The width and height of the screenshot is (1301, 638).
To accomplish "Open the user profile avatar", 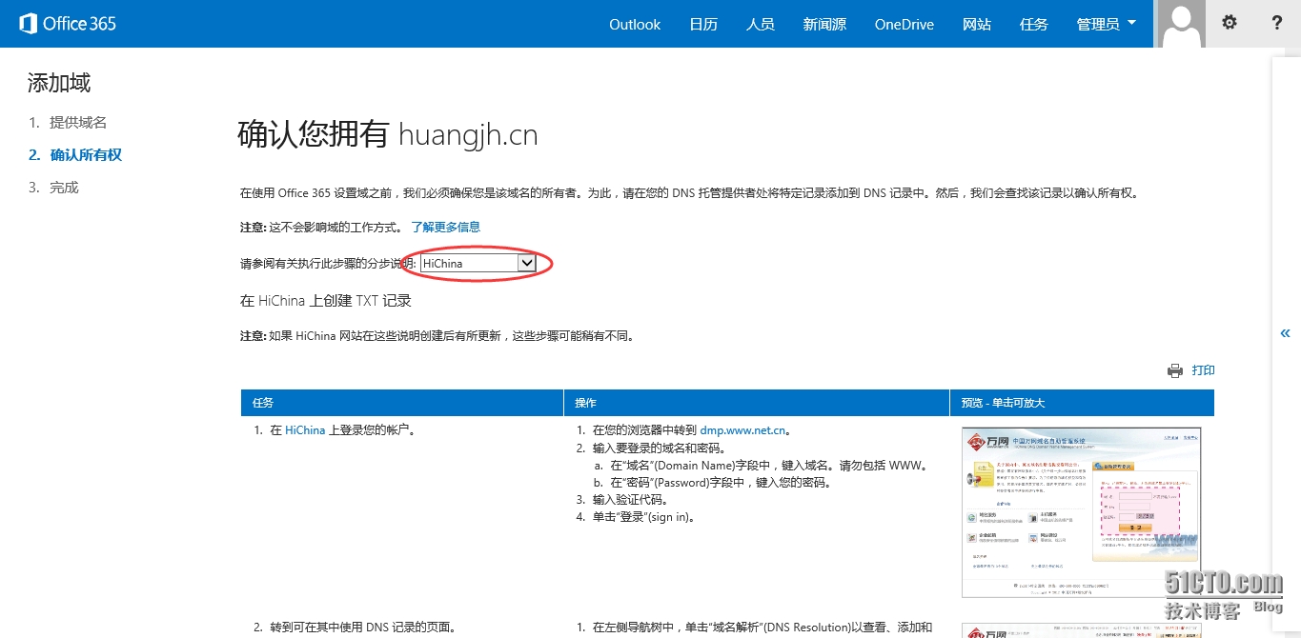I will 1180,24.
